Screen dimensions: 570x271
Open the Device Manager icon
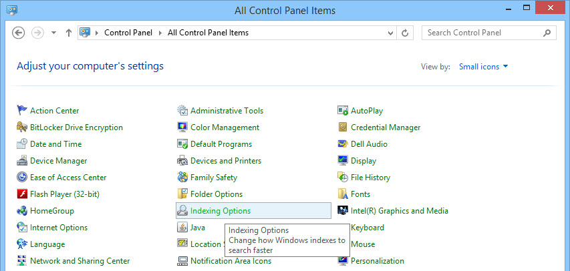point(22,161)
